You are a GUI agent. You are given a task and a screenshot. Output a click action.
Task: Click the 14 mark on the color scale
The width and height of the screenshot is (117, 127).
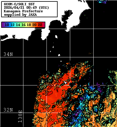(x=18, y=25)
